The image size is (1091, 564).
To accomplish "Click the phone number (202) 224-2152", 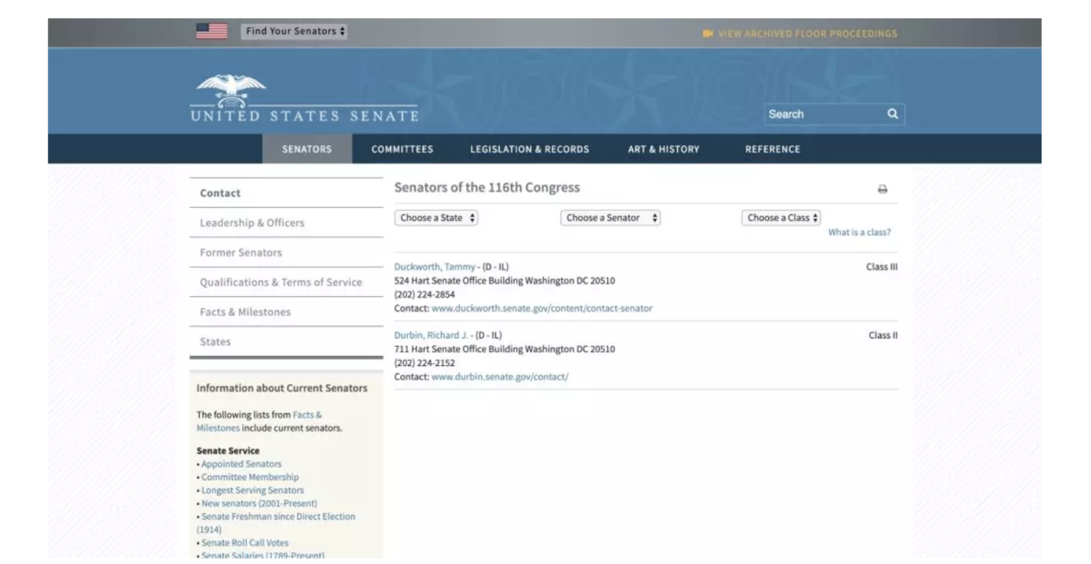I will 425,362.
